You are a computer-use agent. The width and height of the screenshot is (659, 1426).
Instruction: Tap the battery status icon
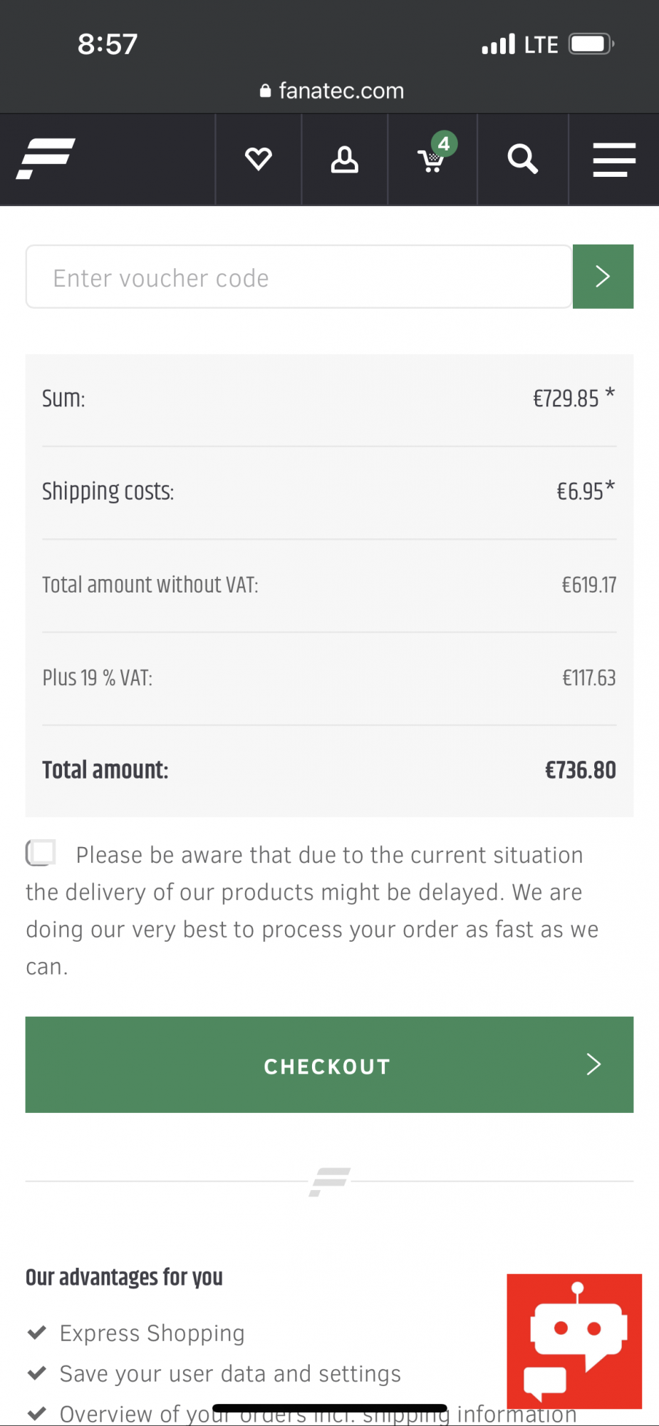(591, 44)
